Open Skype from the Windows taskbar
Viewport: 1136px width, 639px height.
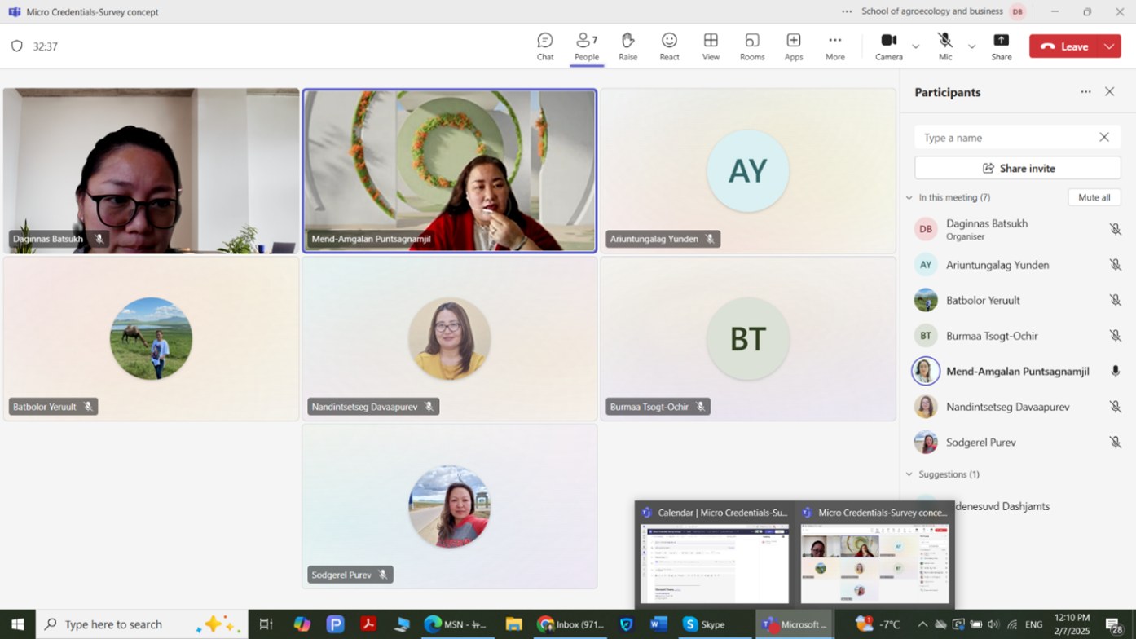(x=704, y=624)
